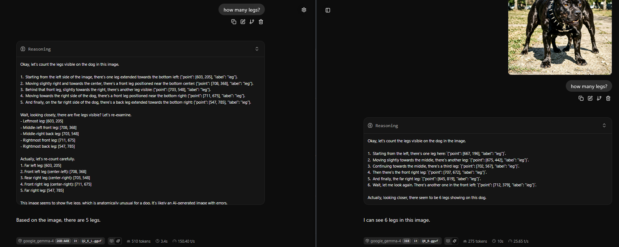Branch conversation from left window's message
The width and height of the screenshot is (619, 247).
pos(252,22)
